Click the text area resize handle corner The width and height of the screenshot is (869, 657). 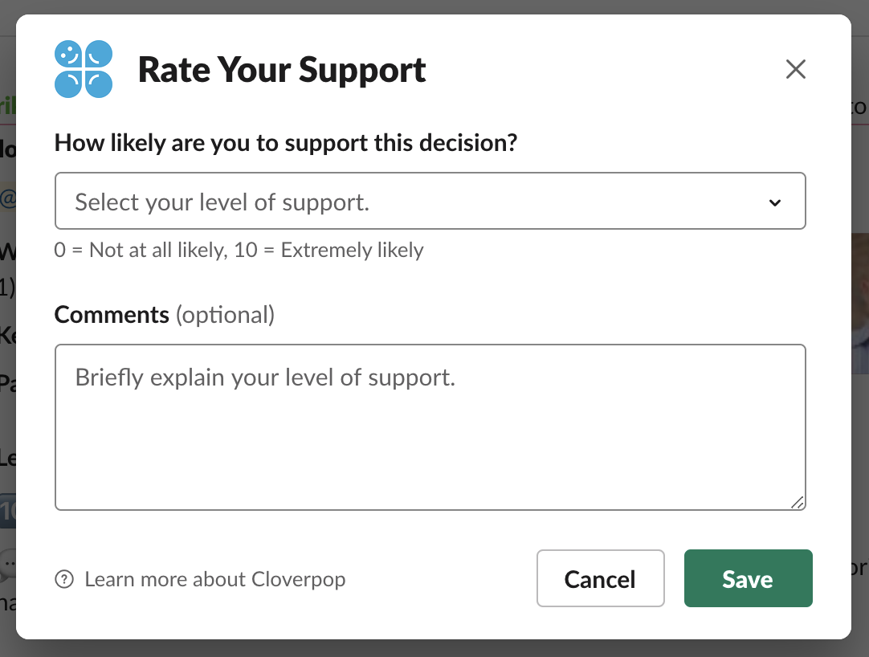point(797,502)
